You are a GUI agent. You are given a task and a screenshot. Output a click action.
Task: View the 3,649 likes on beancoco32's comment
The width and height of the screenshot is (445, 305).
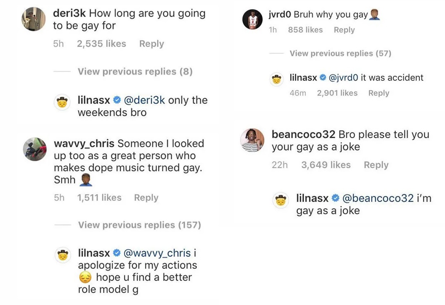click(x=326, y=165)
